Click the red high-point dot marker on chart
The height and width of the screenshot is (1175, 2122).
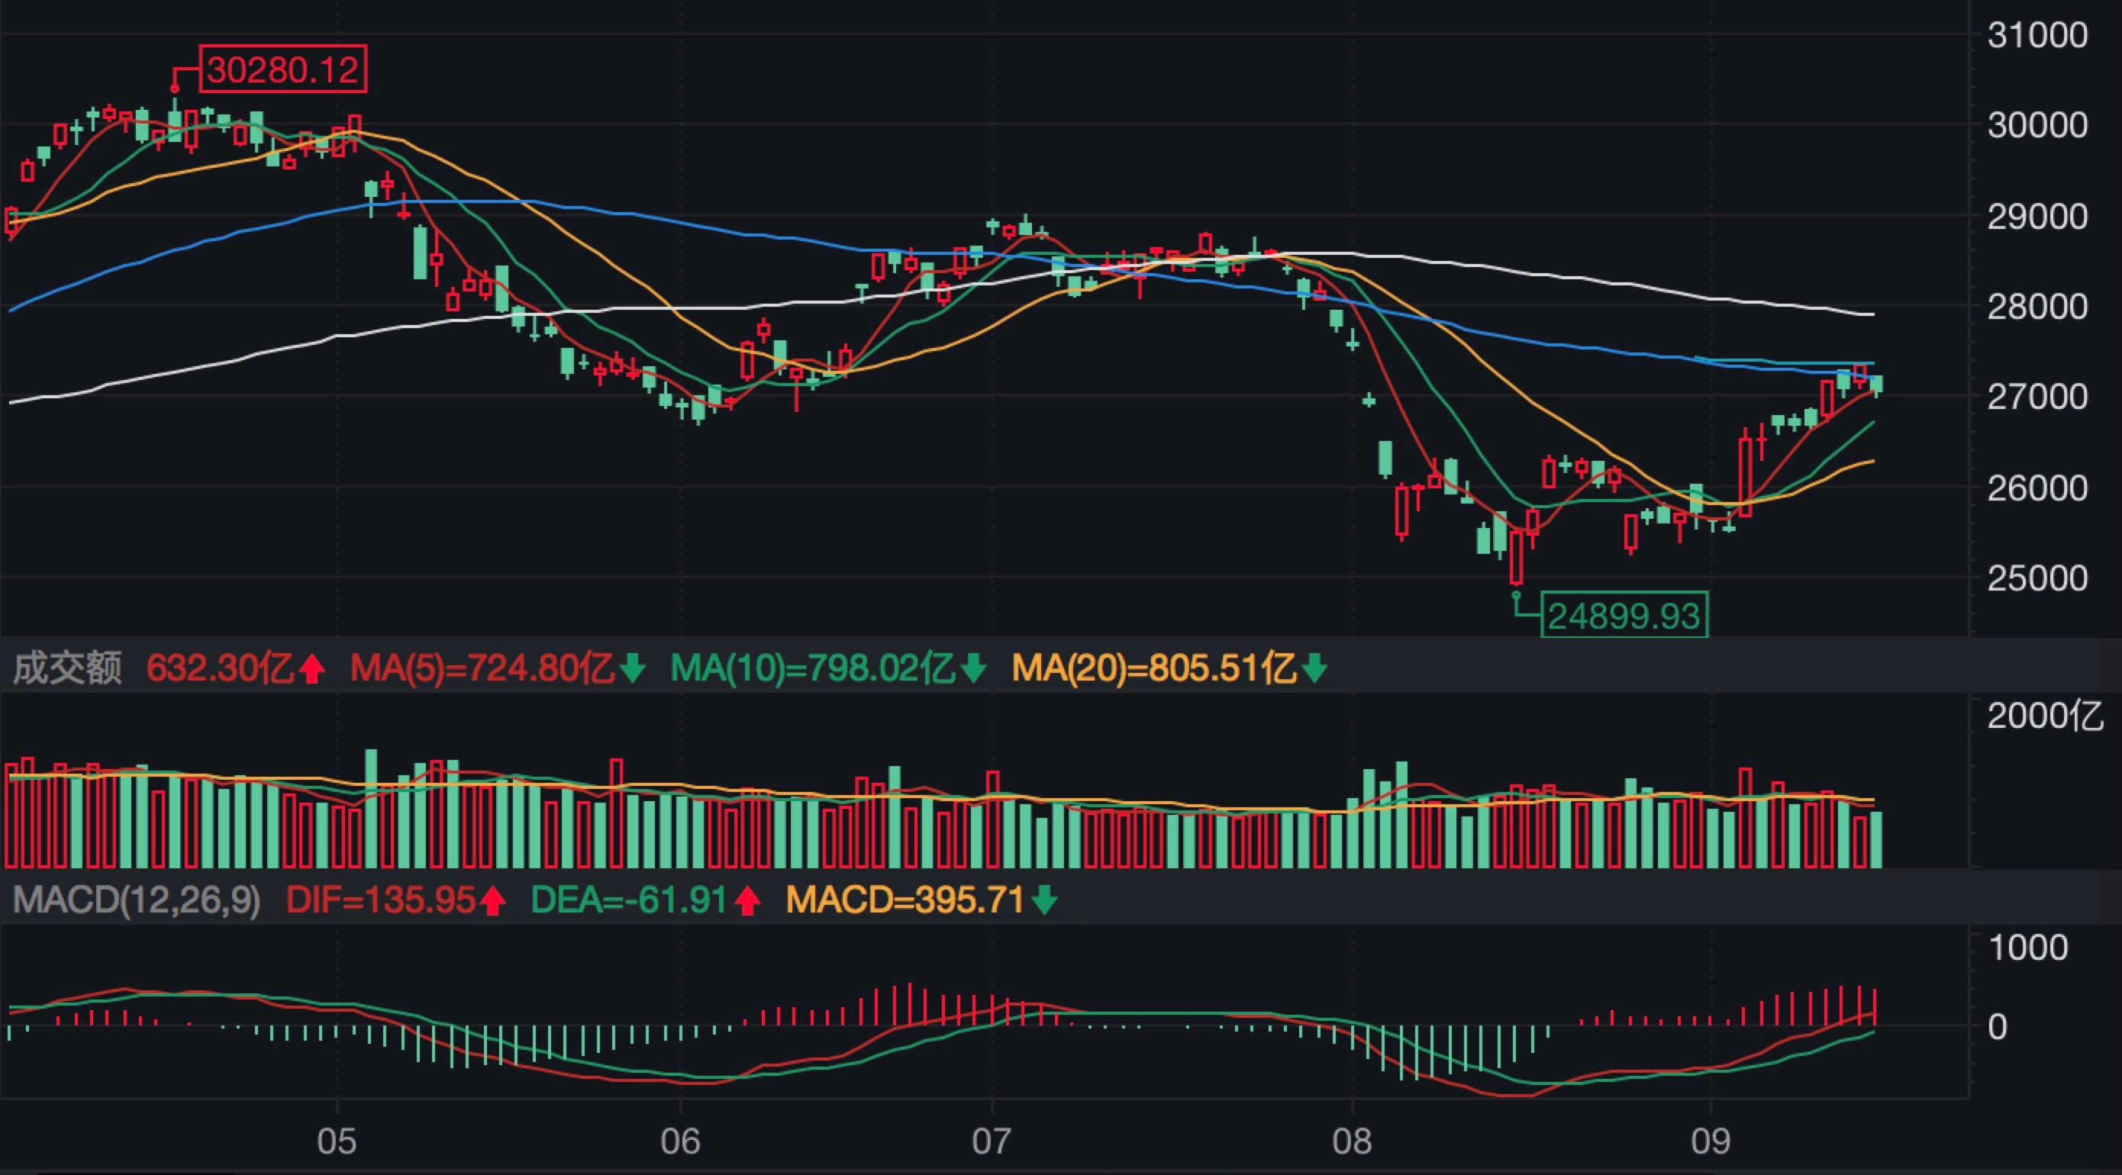pyautogui.click(x=175, y=88)
